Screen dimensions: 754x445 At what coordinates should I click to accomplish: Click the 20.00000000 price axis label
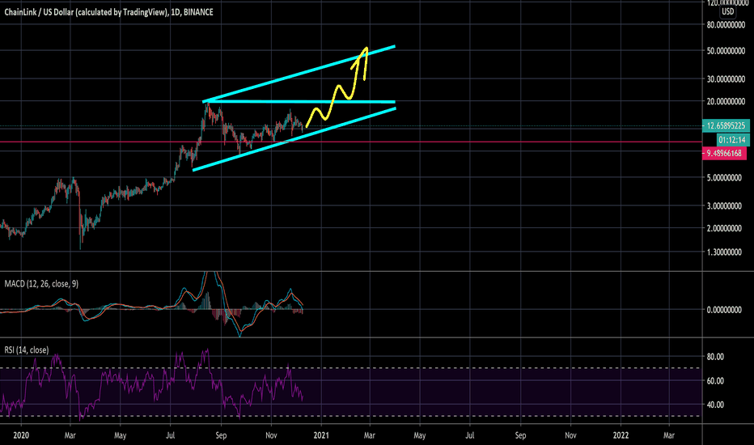(726, 101)
